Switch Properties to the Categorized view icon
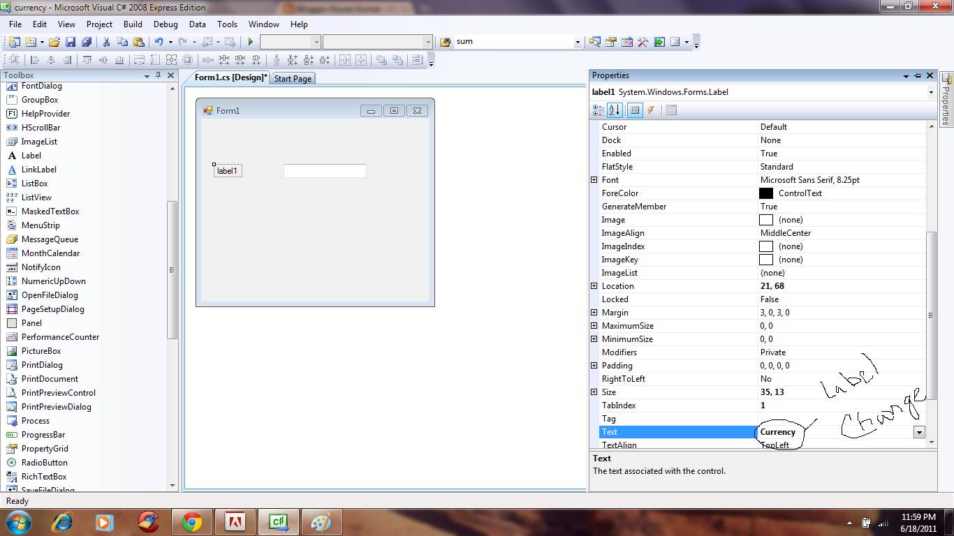 [599, 110]
